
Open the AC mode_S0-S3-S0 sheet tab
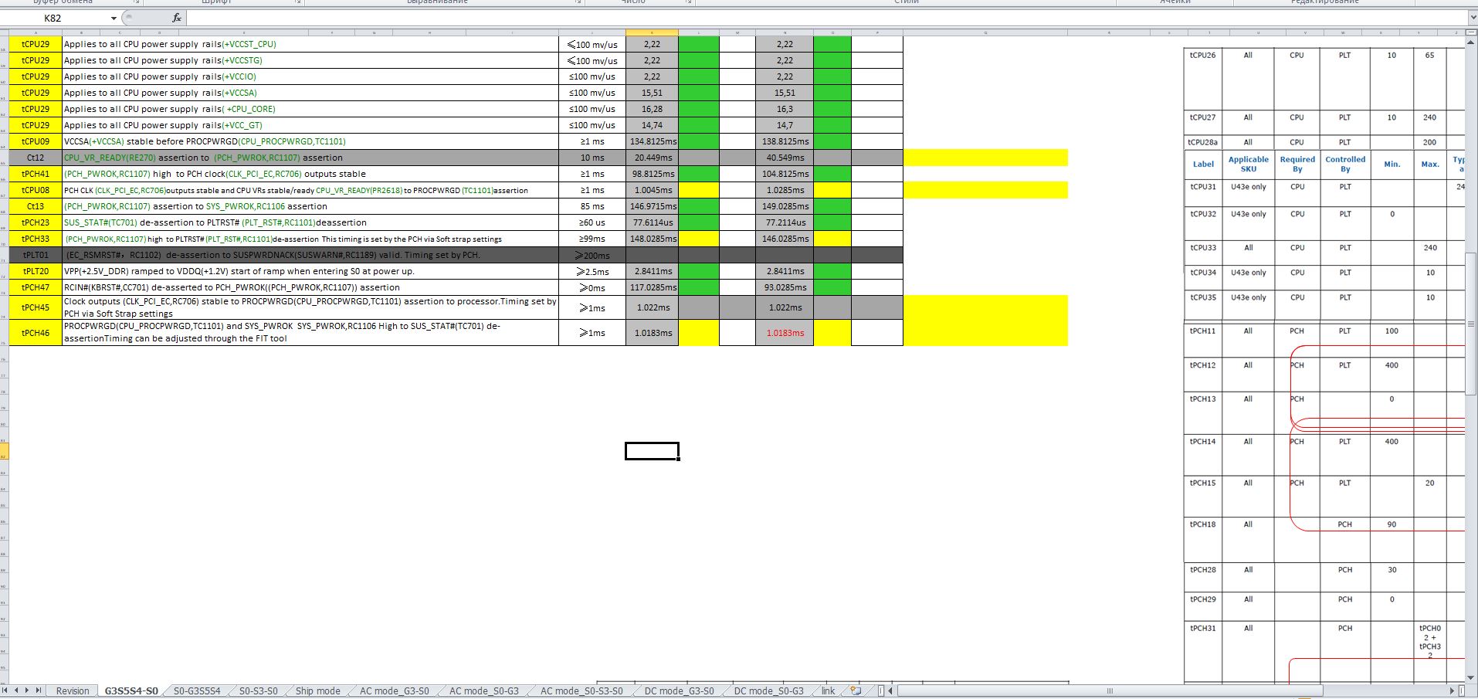[x=581, y=691]
